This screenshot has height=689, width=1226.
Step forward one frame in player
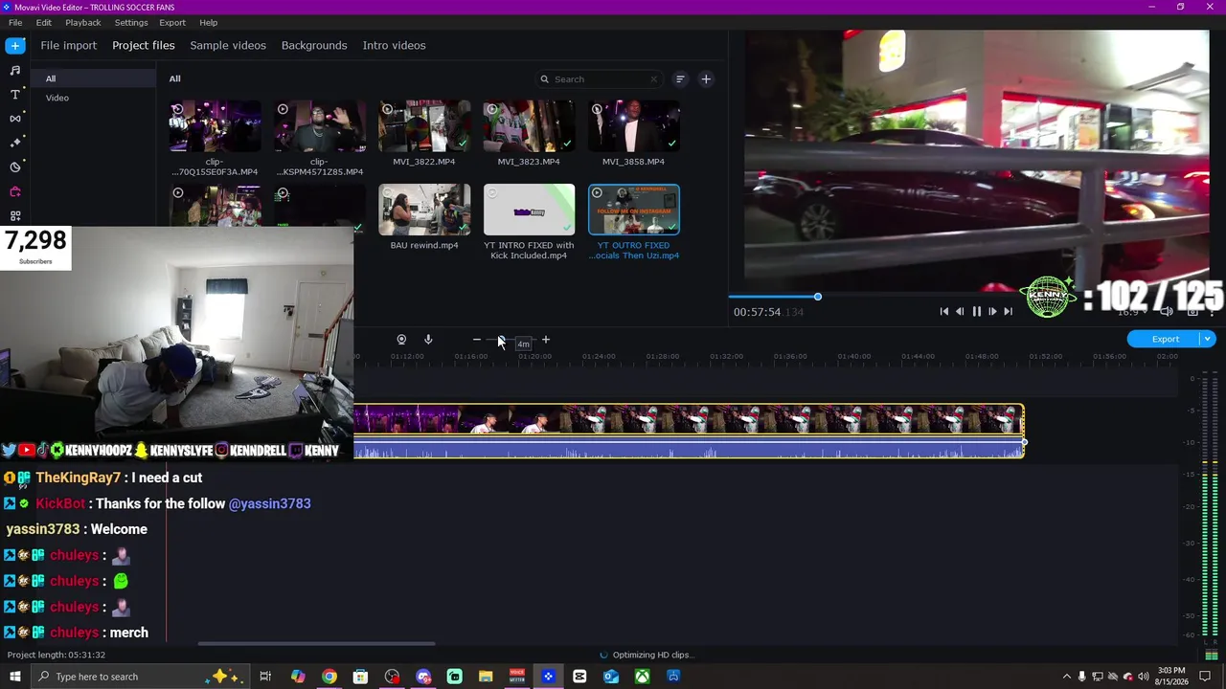tap(992, 311)
